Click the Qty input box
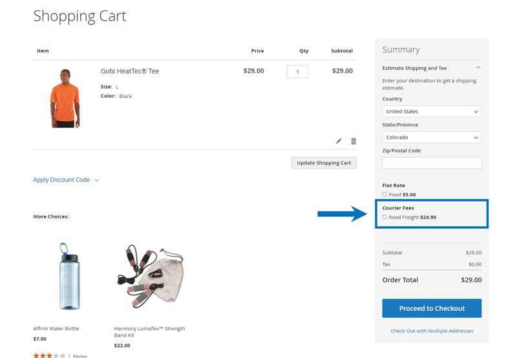 (297, 72)
